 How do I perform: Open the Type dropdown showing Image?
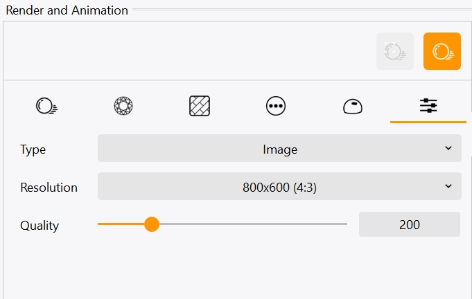tap(279, 149)
